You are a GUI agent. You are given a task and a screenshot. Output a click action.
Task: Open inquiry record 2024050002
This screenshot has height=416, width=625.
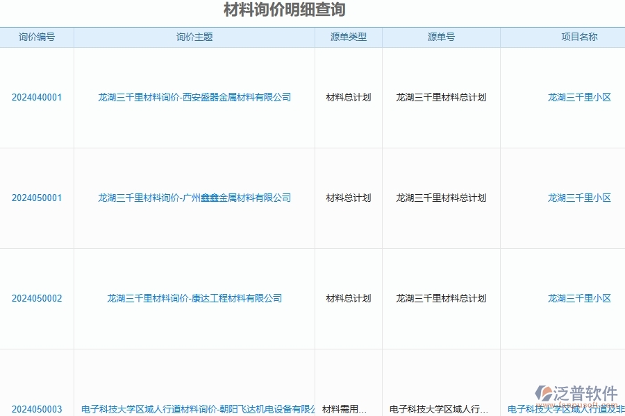[x=37, y=298]
